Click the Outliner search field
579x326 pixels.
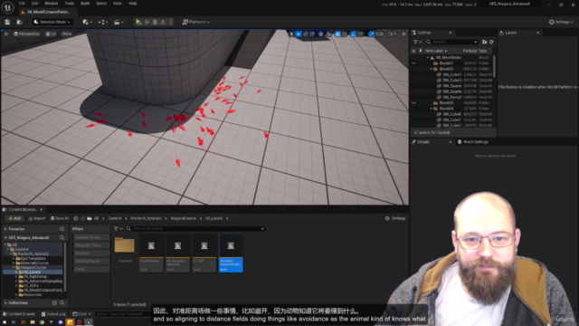452,43
